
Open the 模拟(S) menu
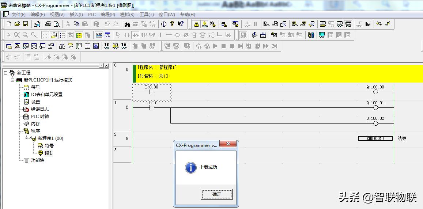pos(127,15)
